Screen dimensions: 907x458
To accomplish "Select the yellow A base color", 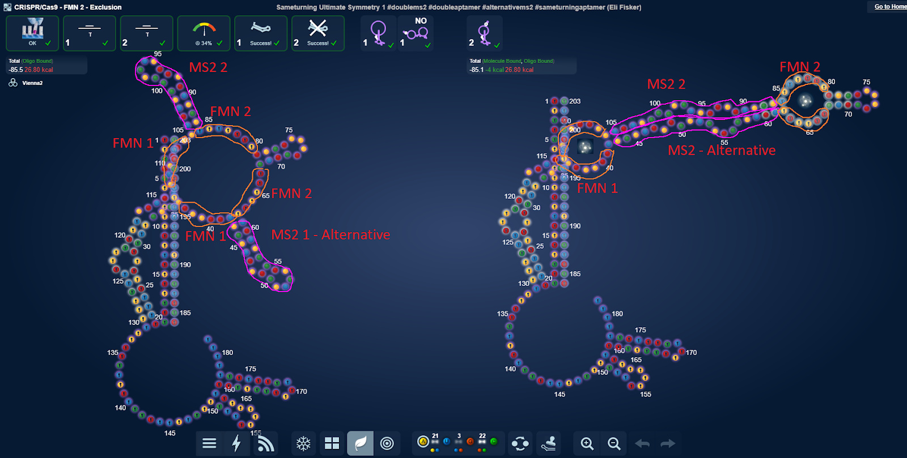I will [423, 442].
